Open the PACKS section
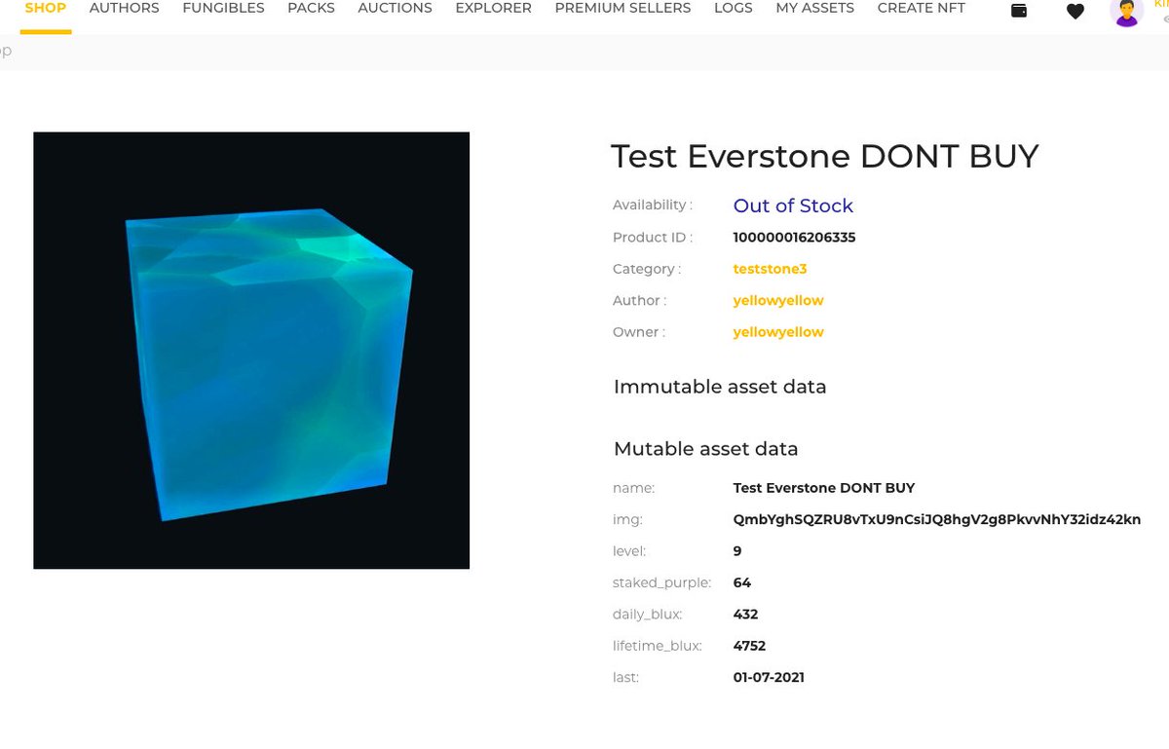Viewport: 1169px width, 749px height. pos(311,8)
